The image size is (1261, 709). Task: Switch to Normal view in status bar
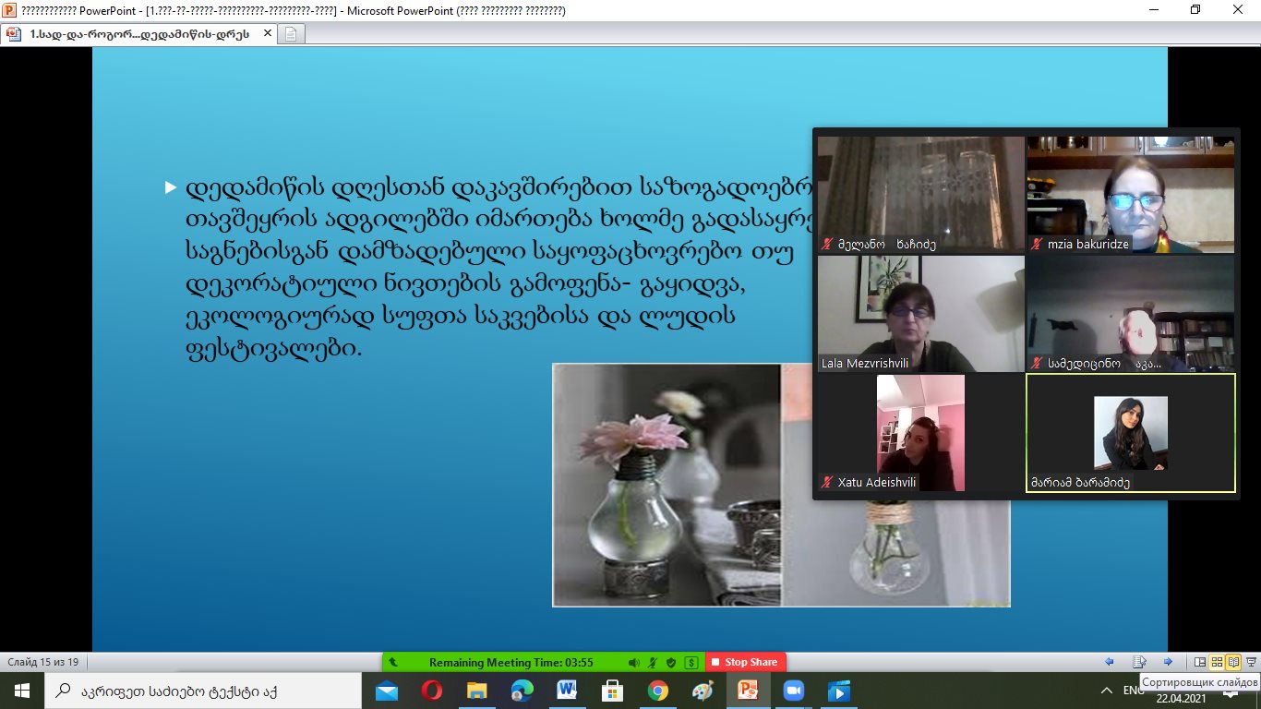coord(1200,662)
